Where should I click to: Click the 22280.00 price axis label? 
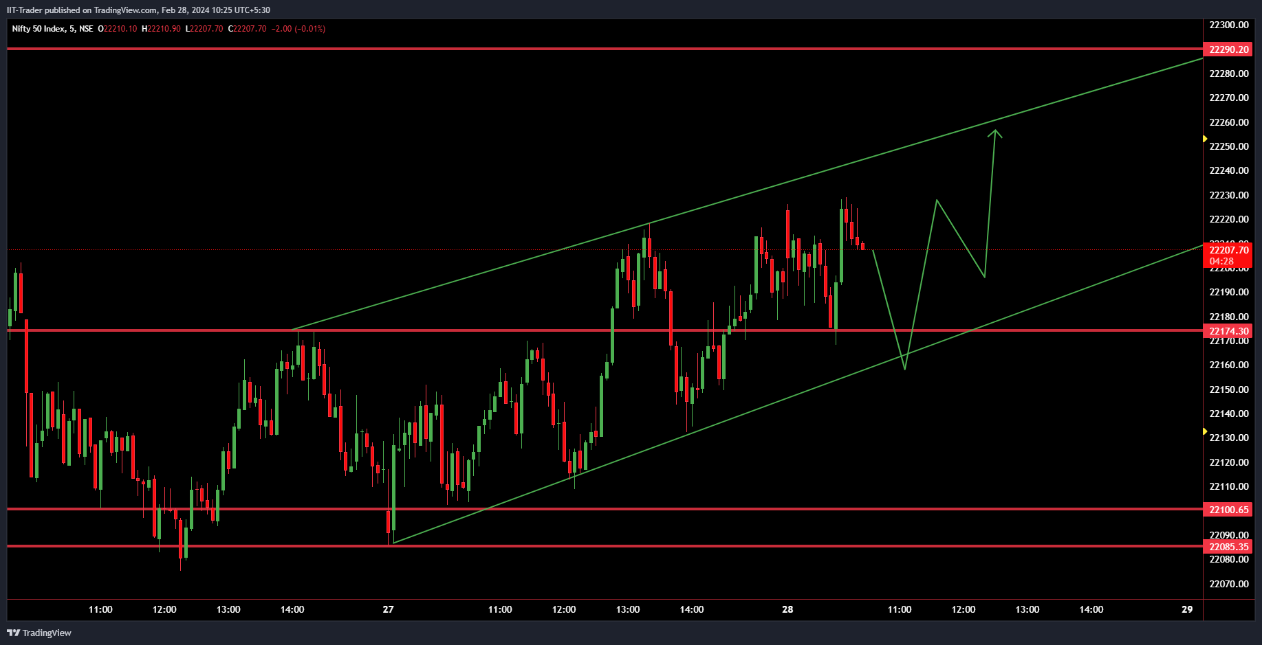click(x=1229, y=73)
